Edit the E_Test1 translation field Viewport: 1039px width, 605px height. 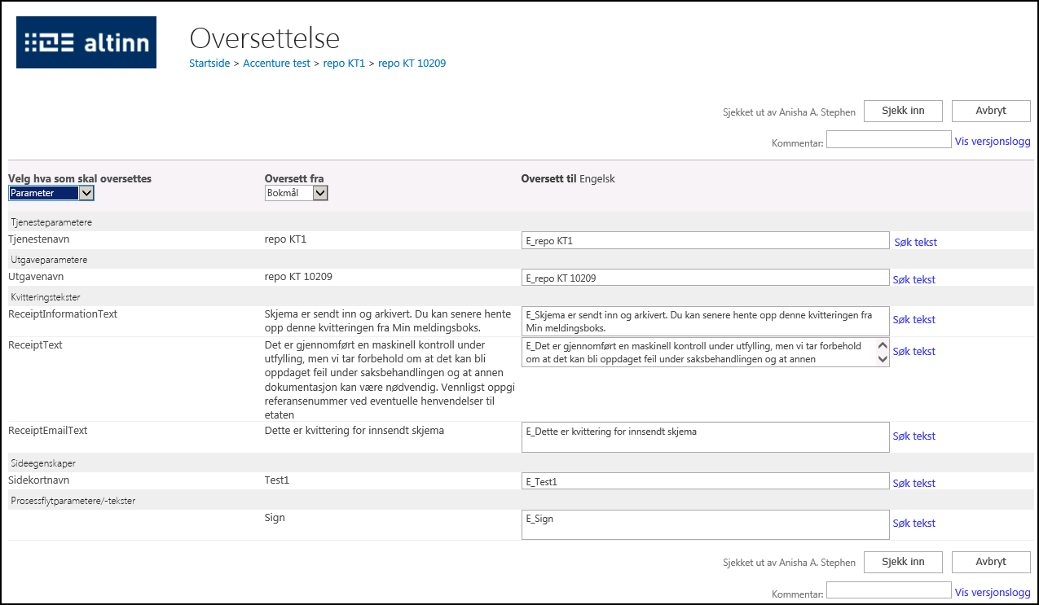(705, 481)
